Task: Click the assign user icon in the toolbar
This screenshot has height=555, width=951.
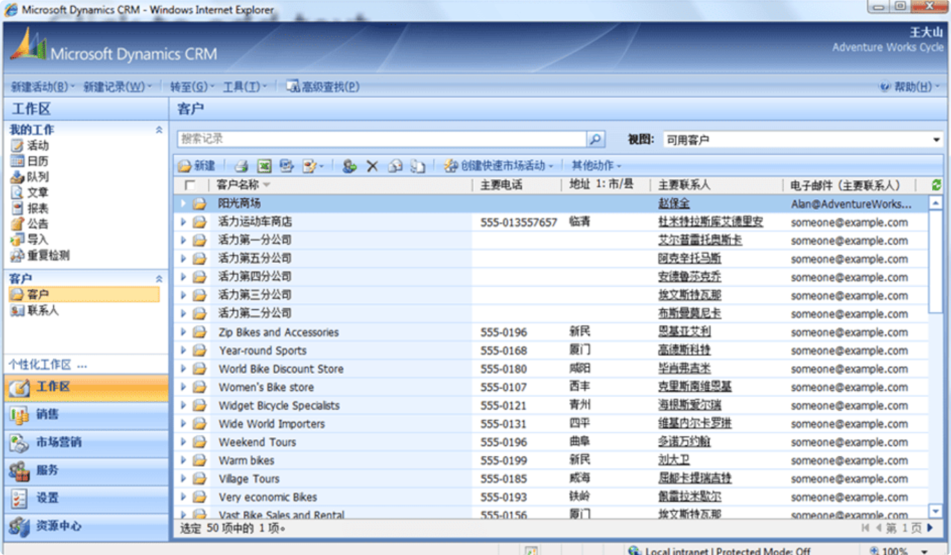Action: pyautogui.click(x=349, y=166)
